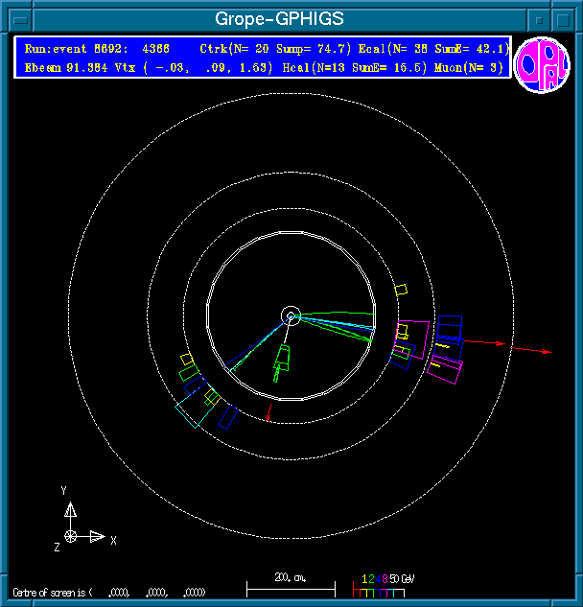Select the large magenta calorimeter block at right
The height and width of the screenshot is (607, 583).
point(445,370)
